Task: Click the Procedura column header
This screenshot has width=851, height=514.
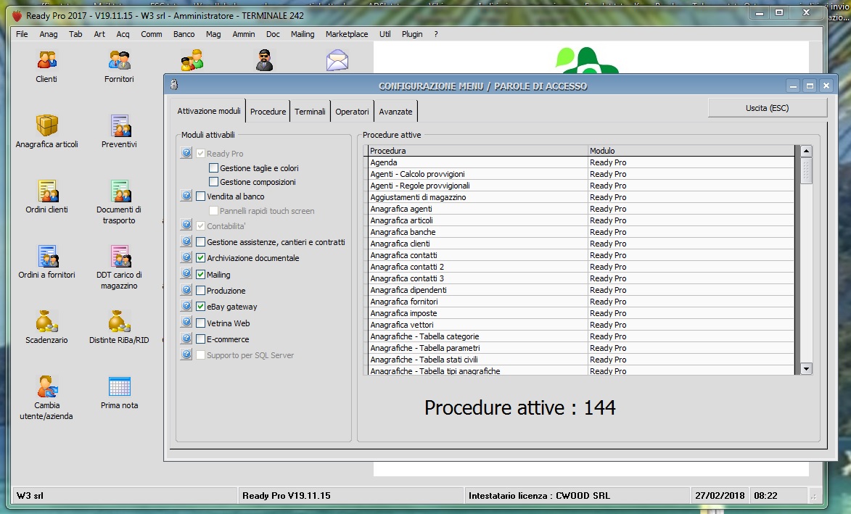Action: tap(477, 151)
